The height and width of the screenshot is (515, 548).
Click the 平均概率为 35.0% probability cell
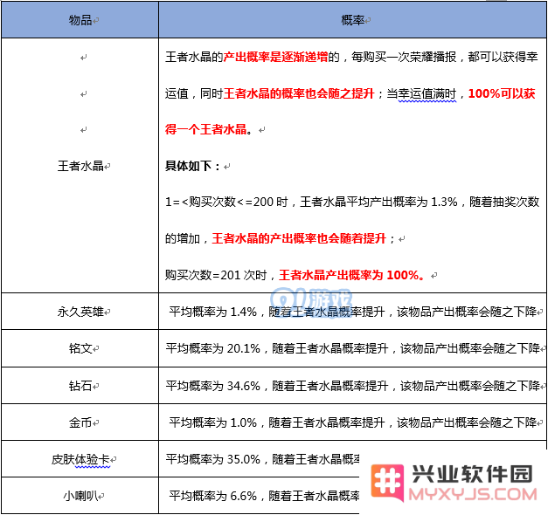tap(260, 459)
